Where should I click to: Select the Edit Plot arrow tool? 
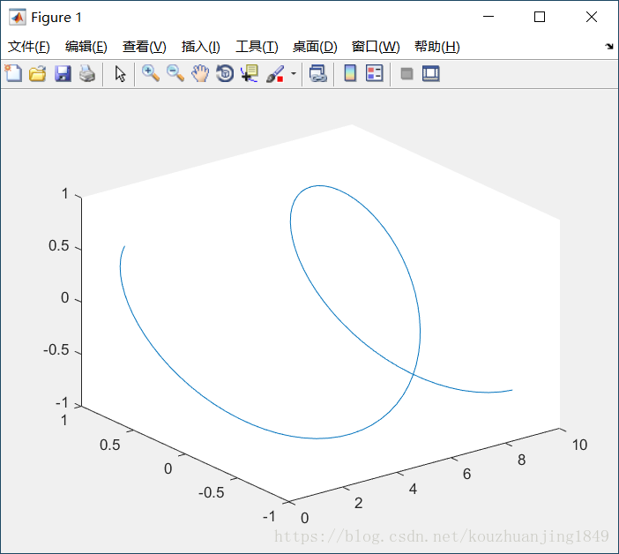click(x=120, y=73)
